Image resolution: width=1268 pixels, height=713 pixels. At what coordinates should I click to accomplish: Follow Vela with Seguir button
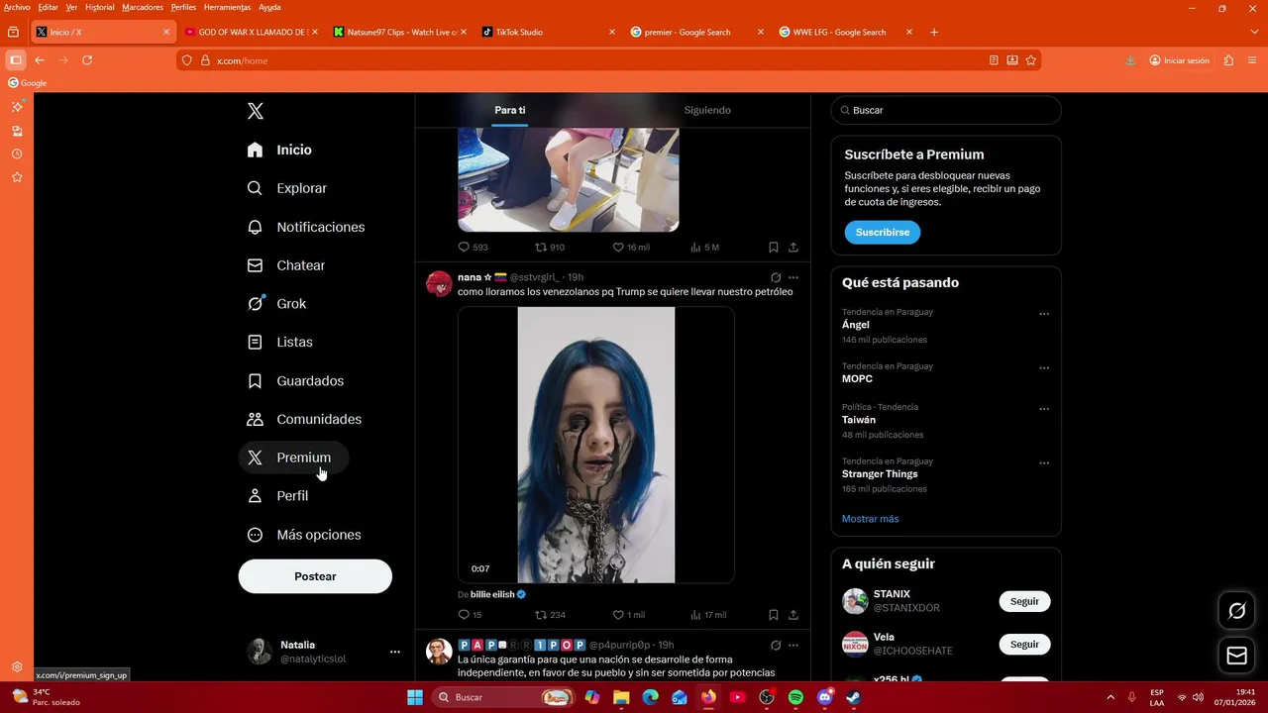click(x=1024, y=645)
